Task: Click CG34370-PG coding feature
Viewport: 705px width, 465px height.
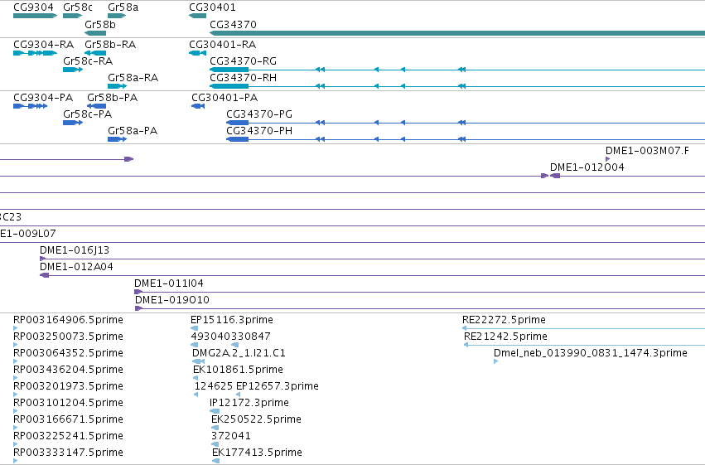Action: pyautogui.click(x=466, y=123)
